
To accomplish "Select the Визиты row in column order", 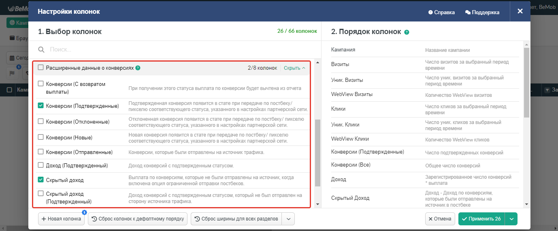I will tap(425, 65).
